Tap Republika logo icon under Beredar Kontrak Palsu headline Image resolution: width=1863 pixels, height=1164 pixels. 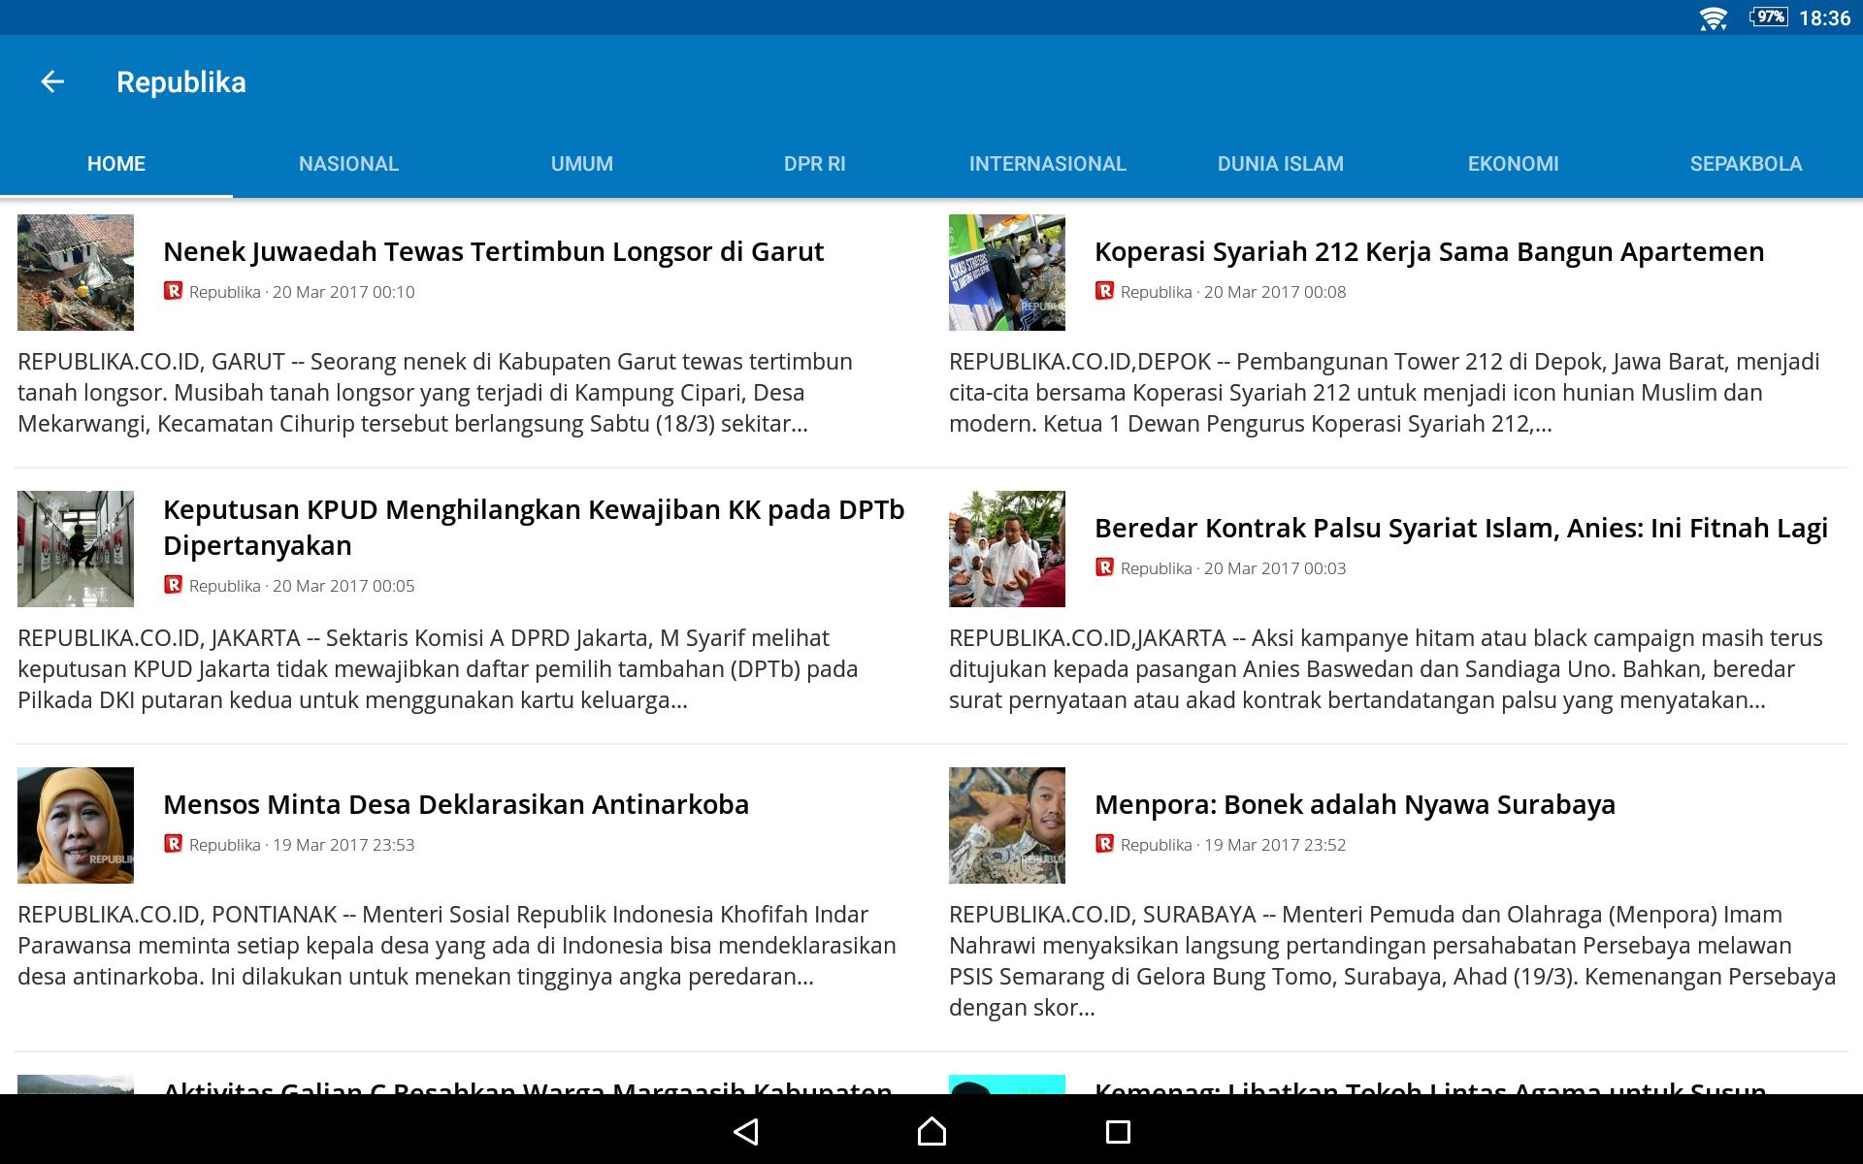click(1104, 567)
